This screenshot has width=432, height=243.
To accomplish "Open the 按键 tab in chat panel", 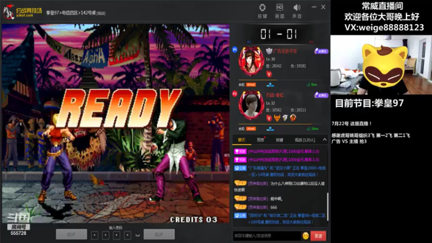I will point(279,140).
